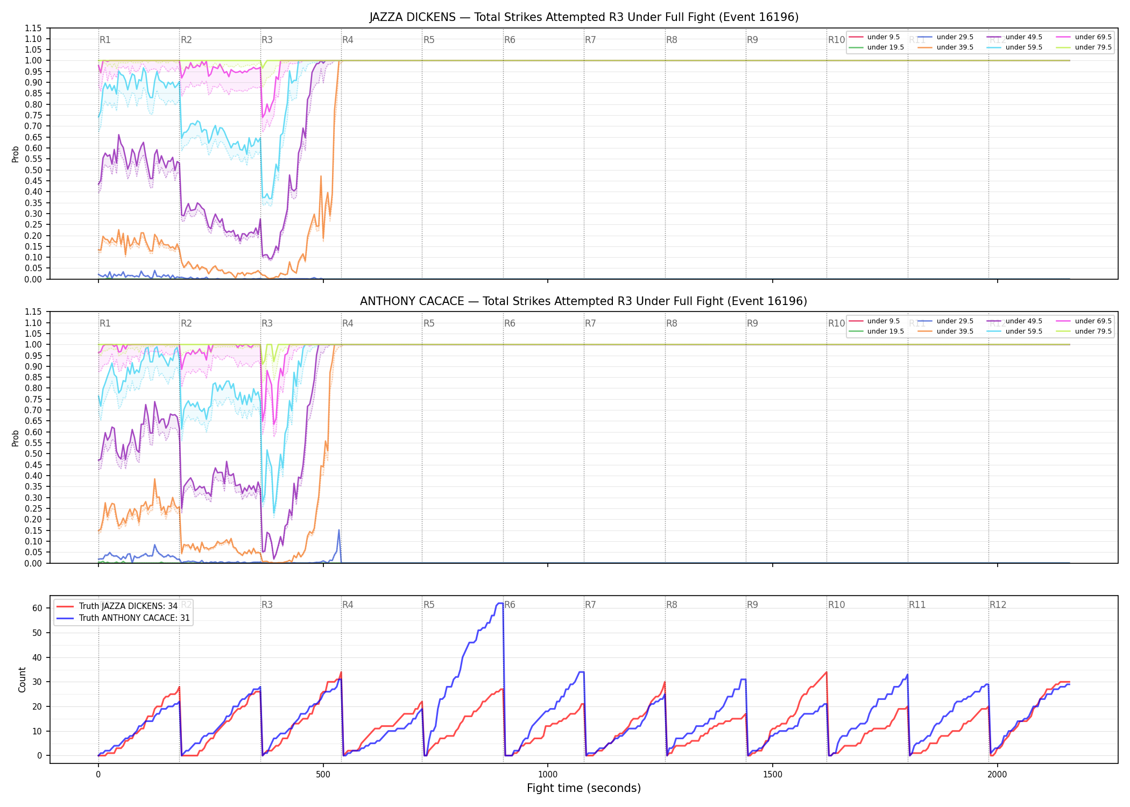Click the R10 round marker in bottom chart
The height and width of the screenshot is (807, 1130).
[x=836, y=605]
